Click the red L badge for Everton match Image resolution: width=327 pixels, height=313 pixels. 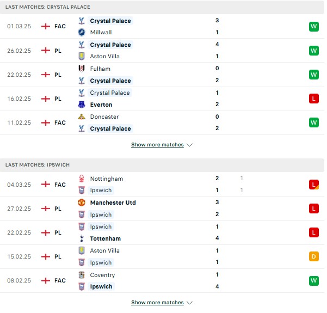coord(313,99)
